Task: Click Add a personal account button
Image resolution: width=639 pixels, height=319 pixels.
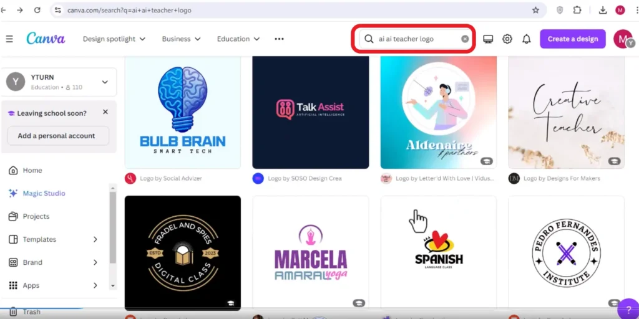Action: 58,136
